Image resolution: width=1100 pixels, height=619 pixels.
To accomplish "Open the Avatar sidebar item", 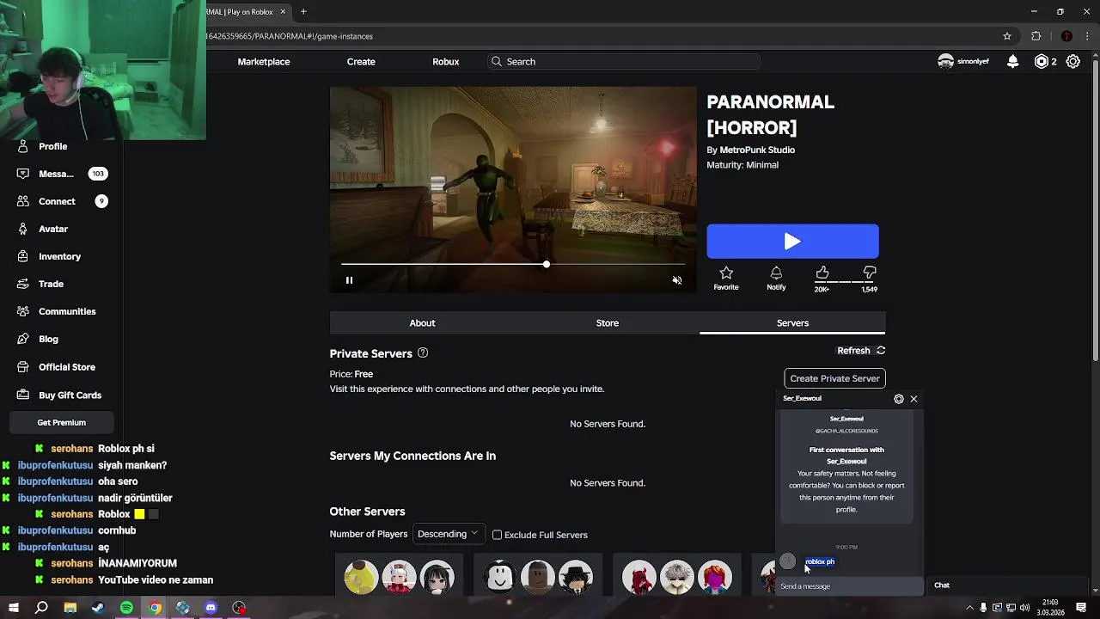I will pyautogui.click(x=52, y=229).
